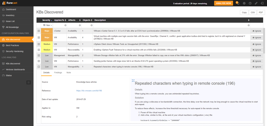This screenshot has width=267, height=126.
Task: Ignore the Storage vMotion 21% issue
Action: 257,56
